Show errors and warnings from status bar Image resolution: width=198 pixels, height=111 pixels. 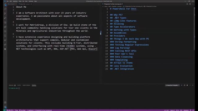coord(10,110)
